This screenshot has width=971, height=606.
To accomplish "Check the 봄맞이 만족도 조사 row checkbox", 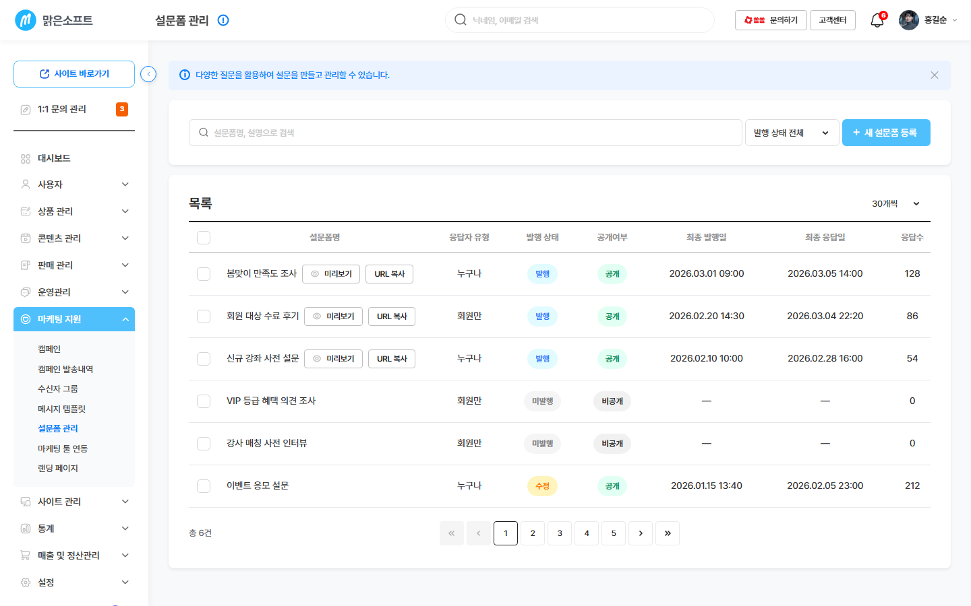I will coord(204,274).
